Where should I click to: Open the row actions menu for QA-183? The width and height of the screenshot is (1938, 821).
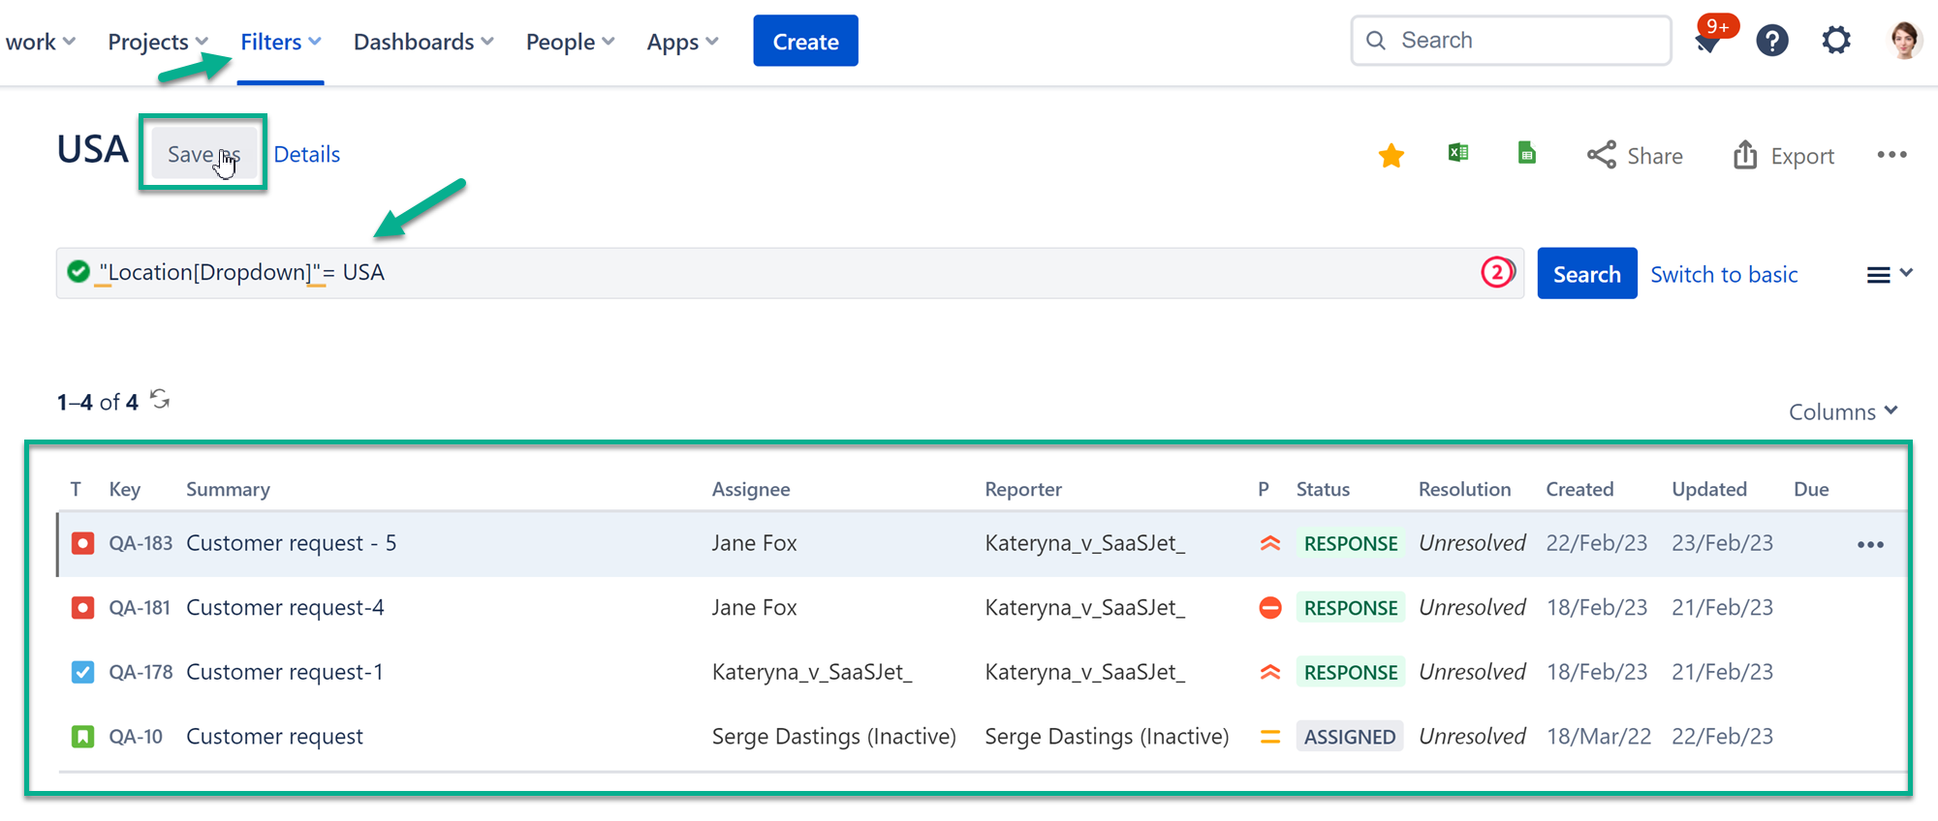point(1869,545)
